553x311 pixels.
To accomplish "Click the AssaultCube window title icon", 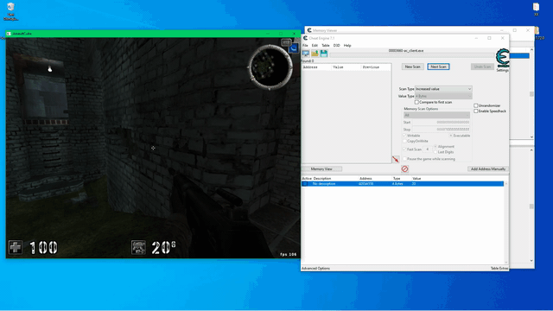I will coord(9,34).
